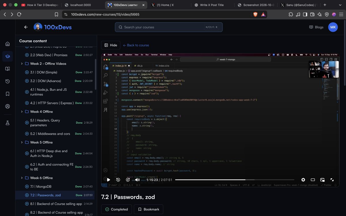Follow the Back to course link
The width and height of the screenshot is (346, 216).
click(136, 45)
